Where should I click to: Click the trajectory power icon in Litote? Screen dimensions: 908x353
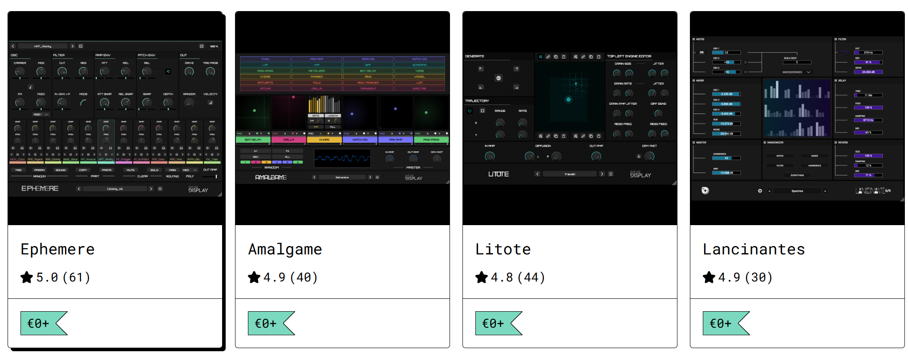coord(470,111)
